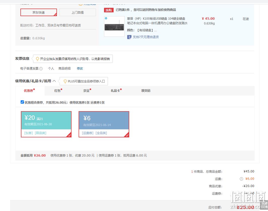Screen dimensions: 268x211
Task: Open the HP K100 keyboard product thumbnail
Action: click(x=114, y=26)
